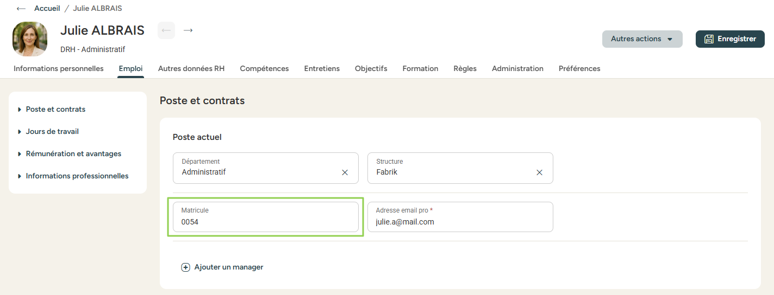Screen dimensions: 774x295
Task: Clear the Structure field with X icon
Action: pyautogui.click(x=539, y=172)
